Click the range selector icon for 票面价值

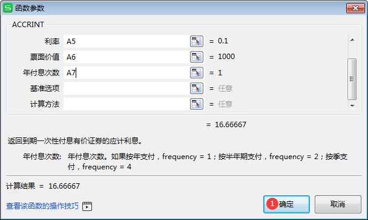(x=197, y=57)
